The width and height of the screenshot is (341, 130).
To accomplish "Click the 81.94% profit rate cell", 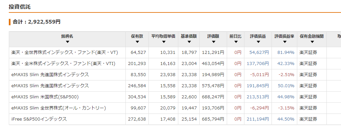I will point(286,53).
